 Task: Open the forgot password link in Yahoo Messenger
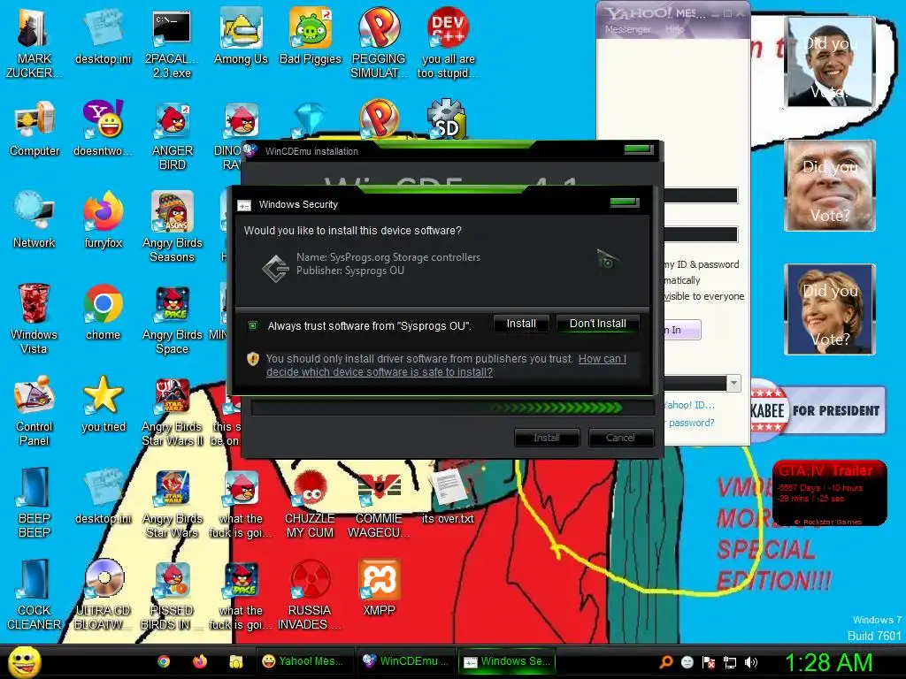(x=690, y=423)
